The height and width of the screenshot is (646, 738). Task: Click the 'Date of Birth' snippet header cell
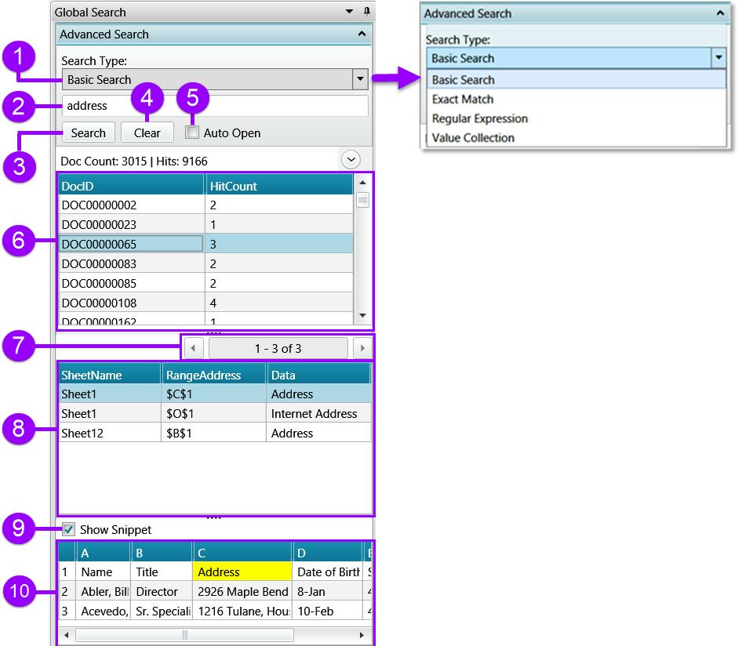(x=328, y=572)
